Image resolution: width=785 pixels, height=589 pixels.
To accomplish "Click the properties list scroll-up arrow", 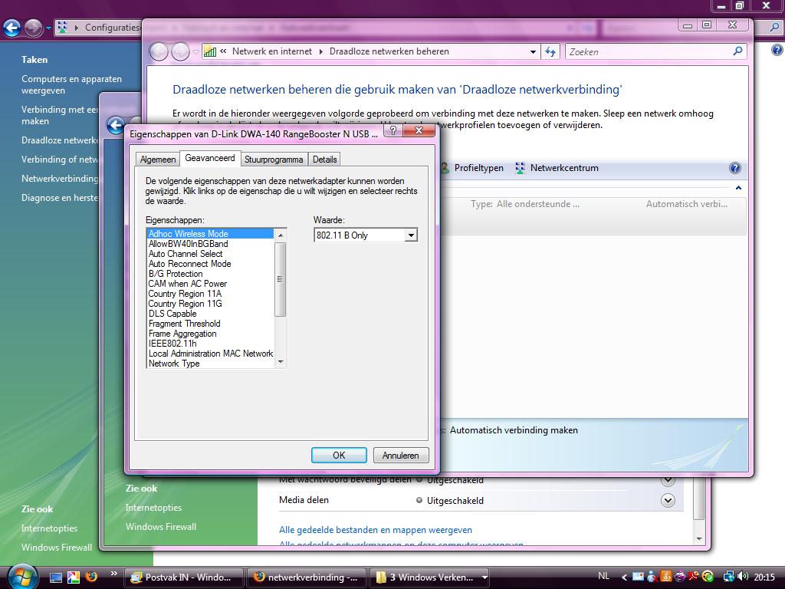I will (281, 235).
